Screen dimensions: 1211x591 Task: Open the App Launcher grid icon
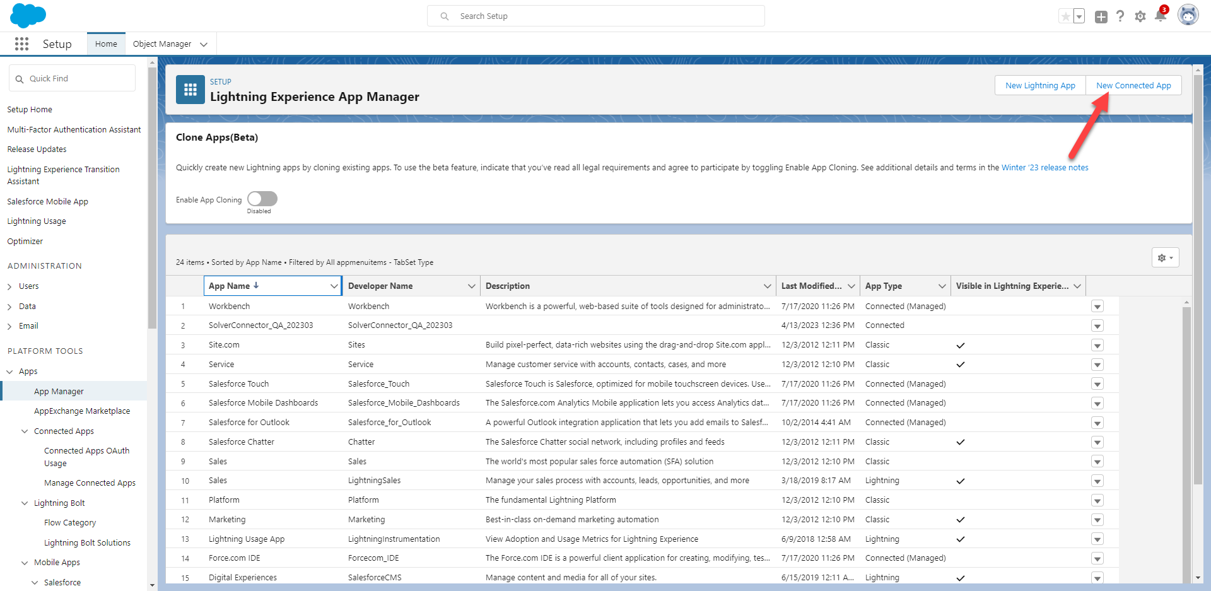coord(21,44)
